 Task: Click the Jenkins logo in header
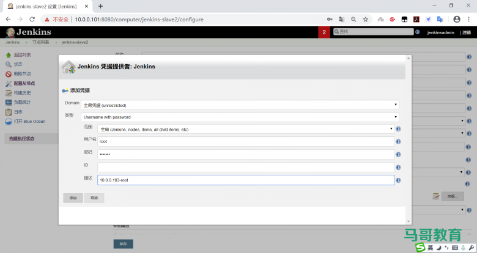28,32
